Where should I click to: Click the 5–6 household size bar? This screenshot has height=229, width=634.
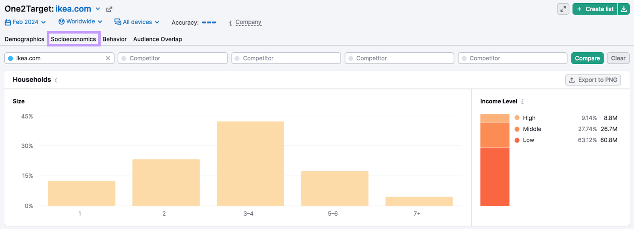335,189
